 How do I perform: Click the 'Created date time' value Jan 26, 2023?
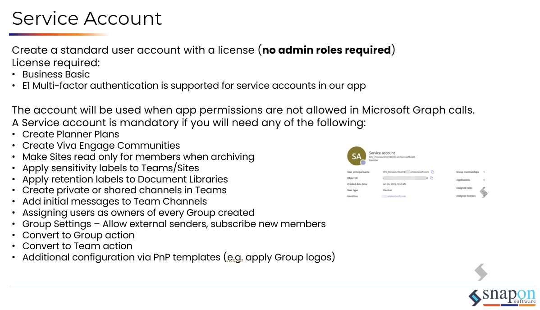click(394, 184)
